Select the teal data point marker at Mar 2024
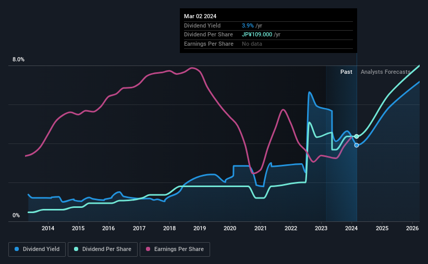This screenshot has height=264, width=428. coord(357,136)
